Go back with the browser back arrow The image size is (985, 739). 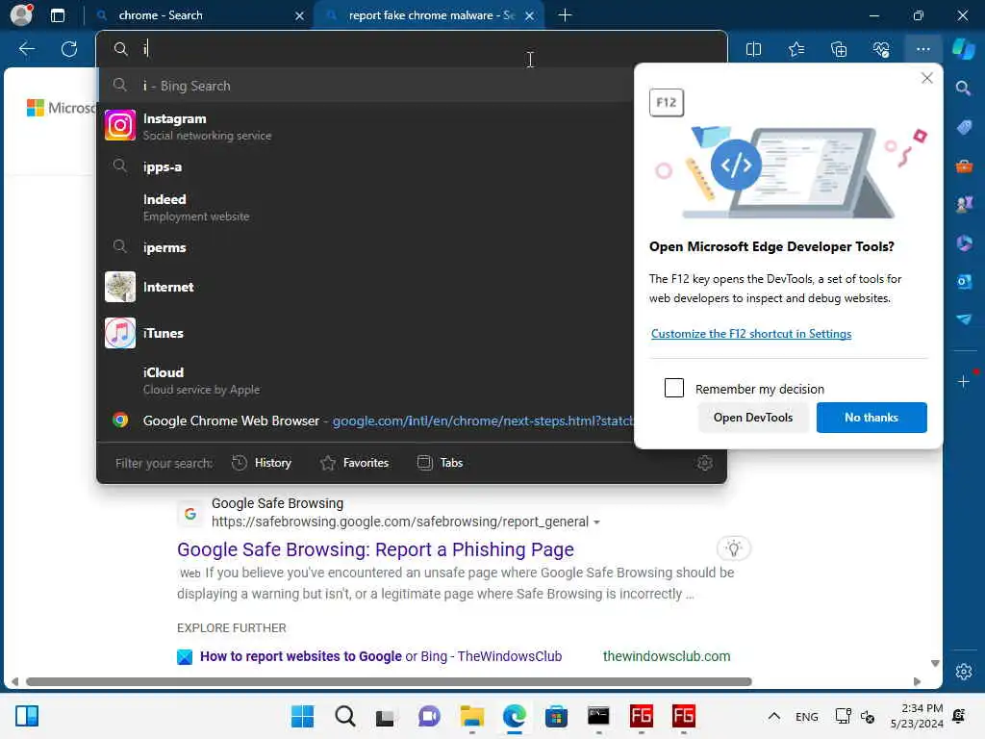(26, 49)
